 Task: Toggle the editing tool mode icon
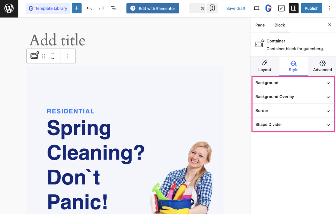281,8
